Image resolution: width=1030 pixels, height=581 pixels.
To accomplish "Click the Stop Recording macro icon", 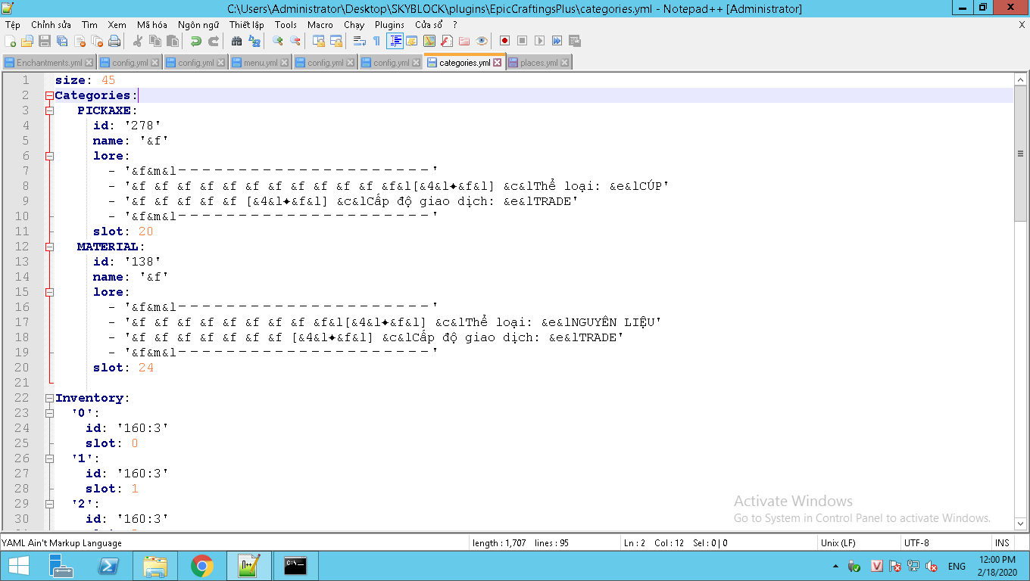I will click(522, 41).
